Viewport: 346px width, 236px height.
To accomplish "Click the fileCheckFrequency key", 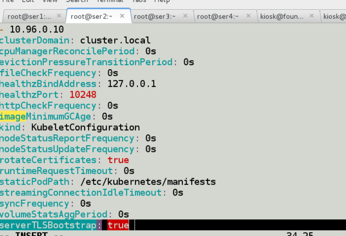I will [48, 73].
